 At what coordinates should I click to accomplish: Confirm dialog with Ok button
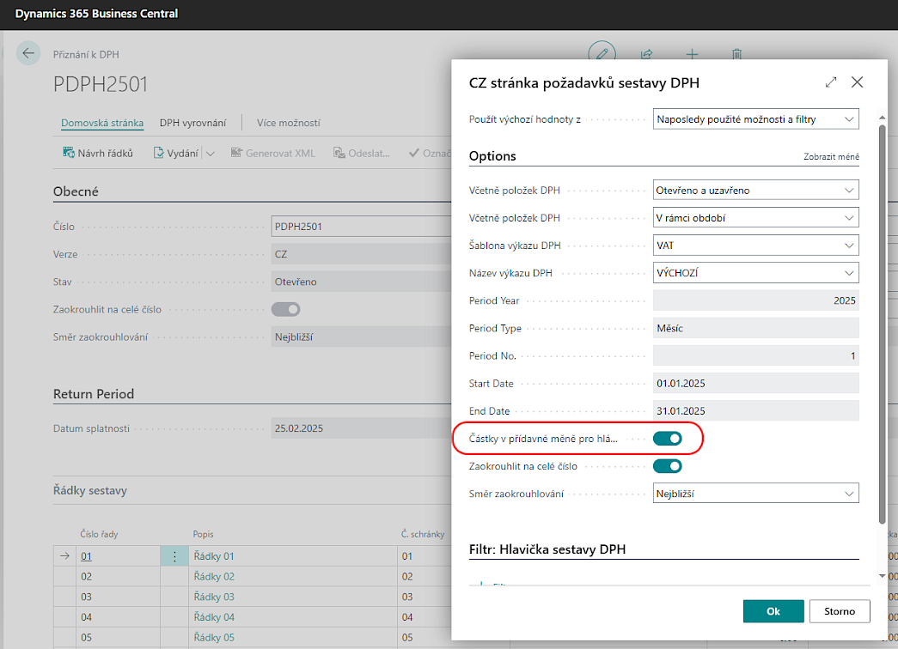pos(773,611)
